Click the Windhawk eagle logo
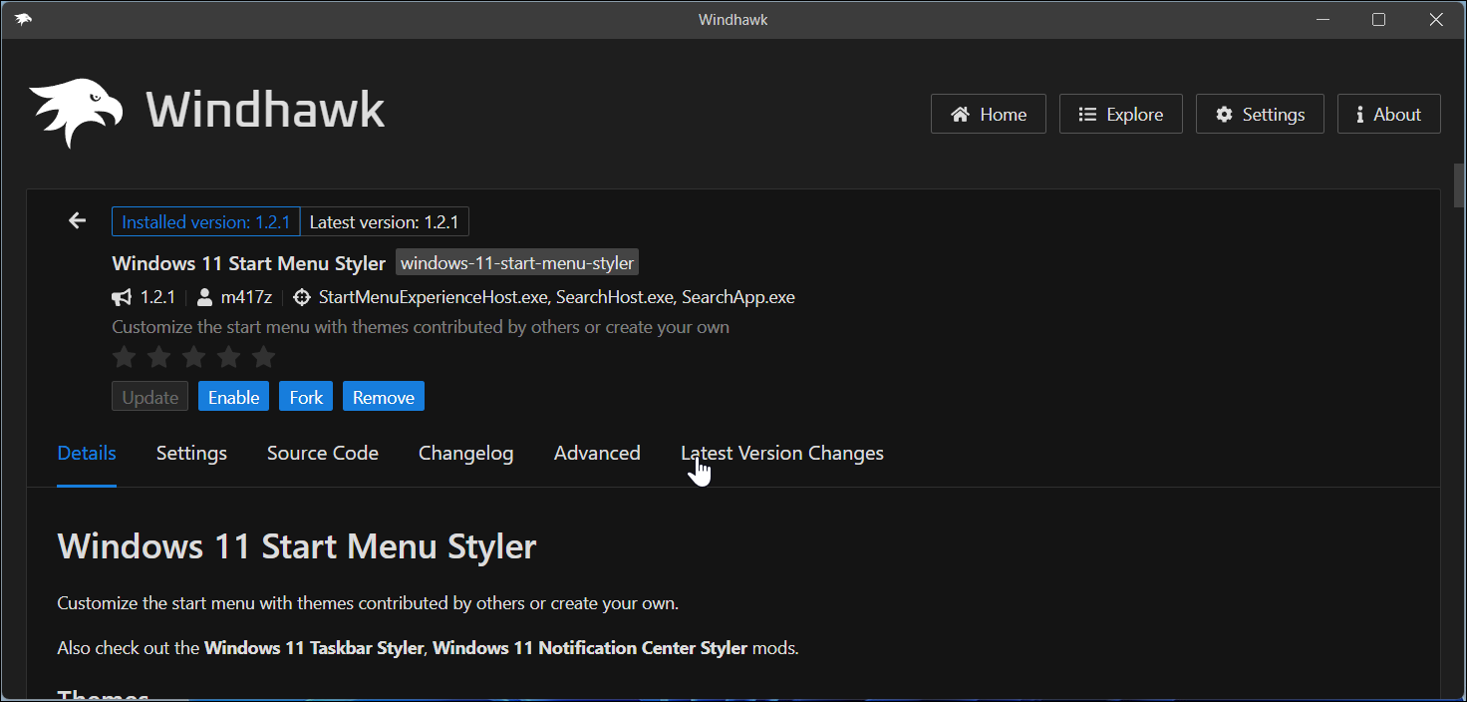Image resolution: width=1467 pixels, height=702 pixels. coord(75,110)
